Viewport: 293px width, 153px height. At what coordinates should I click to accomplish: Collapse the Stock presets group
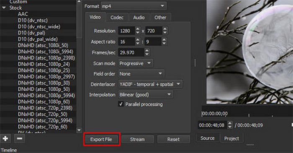coord(4,8)
